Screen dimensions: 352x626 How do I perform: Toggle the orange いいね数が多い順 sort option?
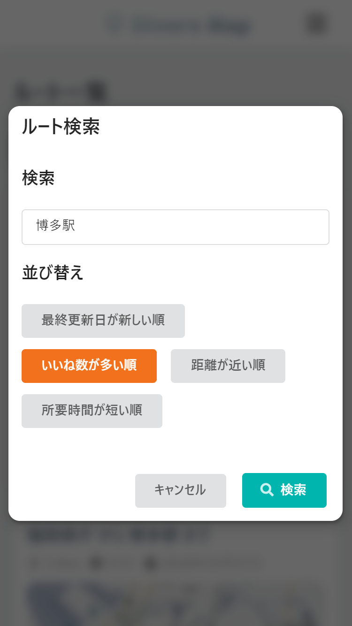[89, 366]
